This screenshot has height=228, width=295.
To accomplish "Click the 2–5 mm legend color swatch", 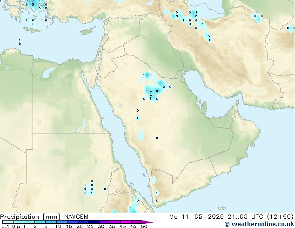I will click(40, 222).
